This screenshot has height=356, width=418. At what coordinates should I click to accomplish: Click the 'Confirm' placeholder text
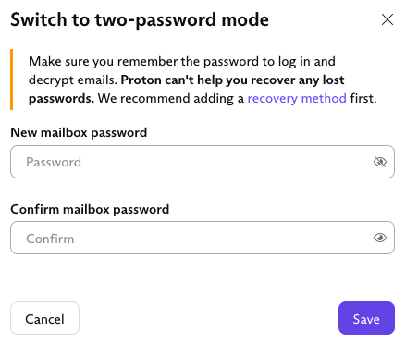(50, 239)
